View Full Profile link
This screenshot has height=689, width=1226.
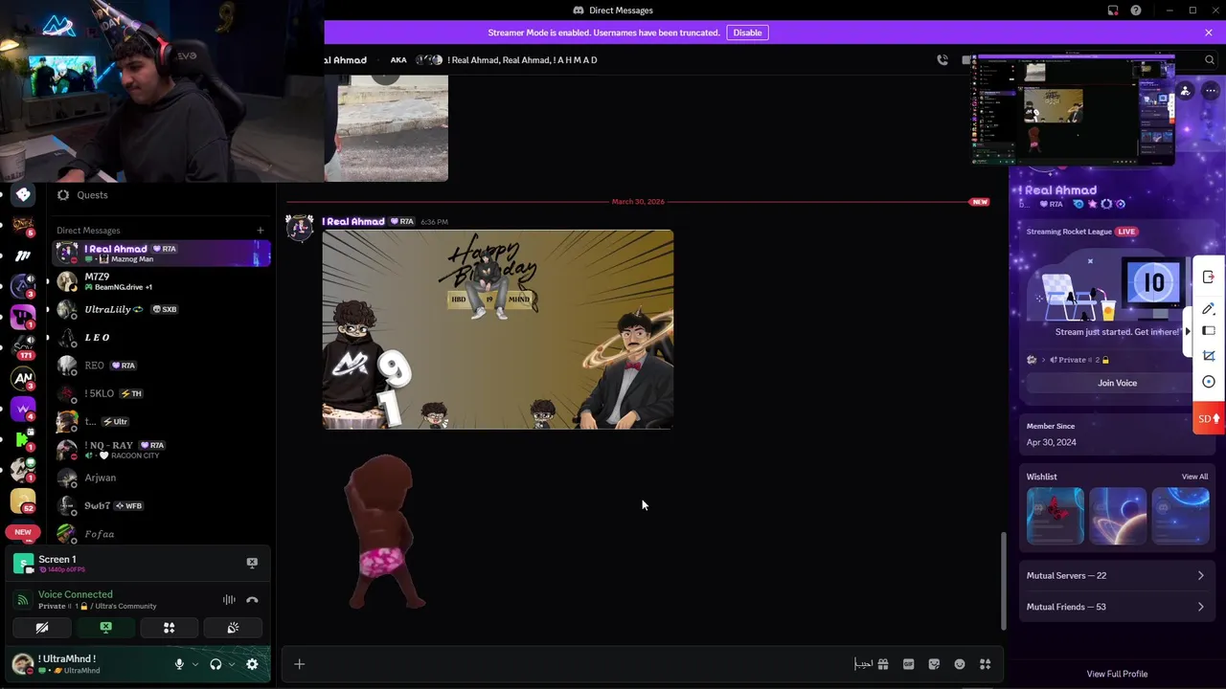point(1117,674)
